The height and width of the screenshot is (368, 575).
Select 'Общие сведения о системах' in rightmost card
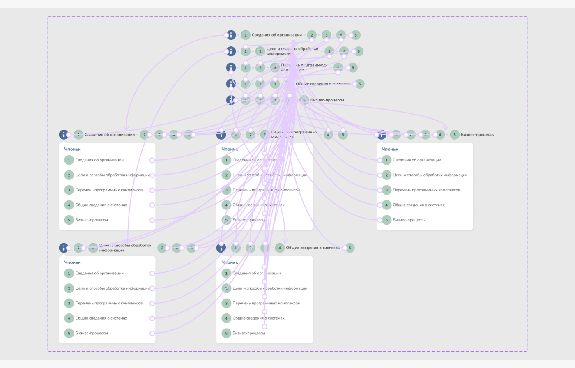coord(419,205)
